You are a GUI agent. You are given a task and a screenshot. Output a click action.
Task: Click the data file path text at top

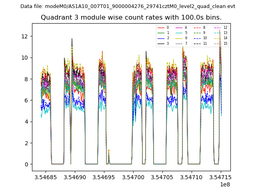tap(128, 6)
